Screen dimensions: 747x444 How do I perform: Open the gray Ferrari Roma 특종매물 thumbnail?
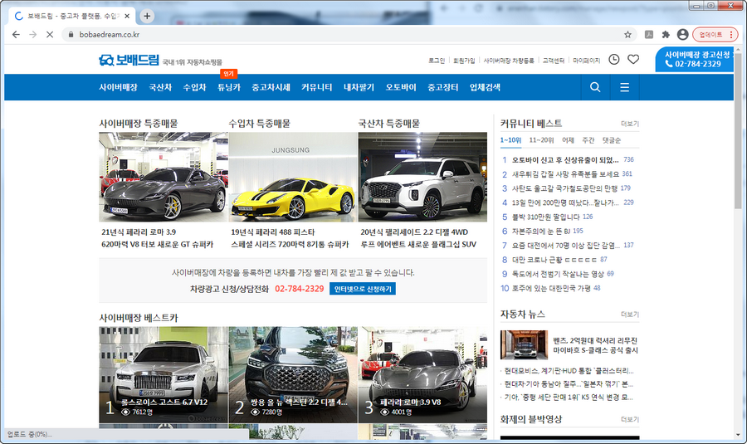coord(164,177)
